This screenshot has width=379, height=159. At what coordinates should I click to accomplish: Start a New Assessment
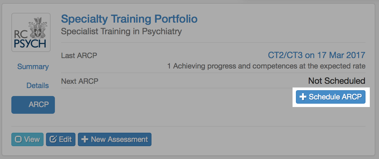[115, 139]
